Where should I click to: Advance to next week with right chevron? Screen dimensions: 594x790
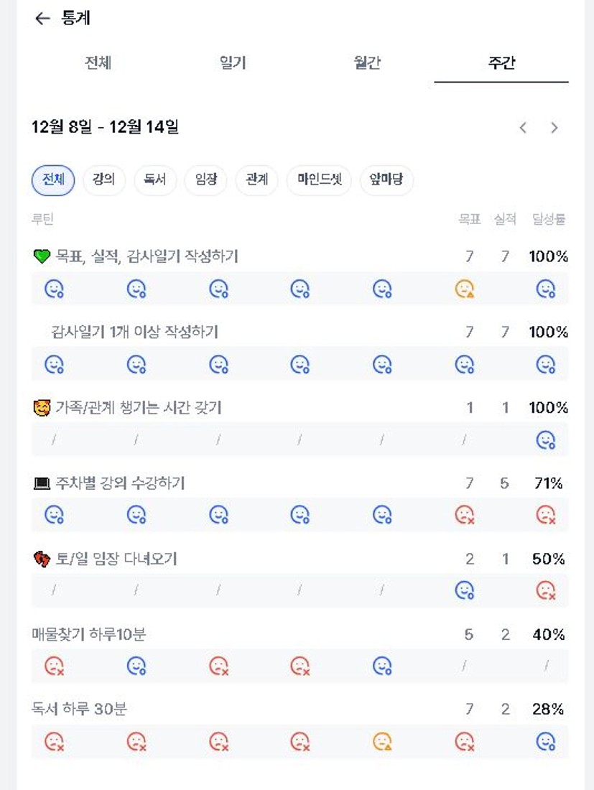554,128
